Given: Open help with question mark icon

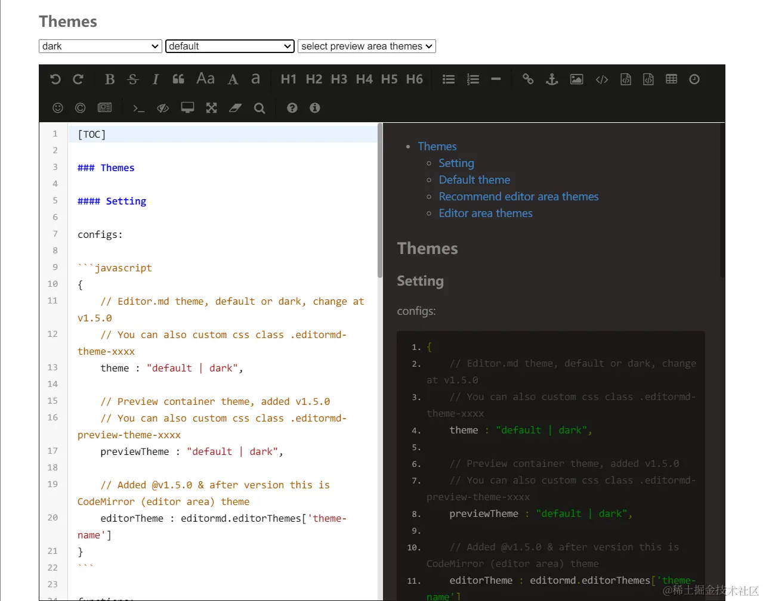Looking at the screenshot, I should (292, 108).
